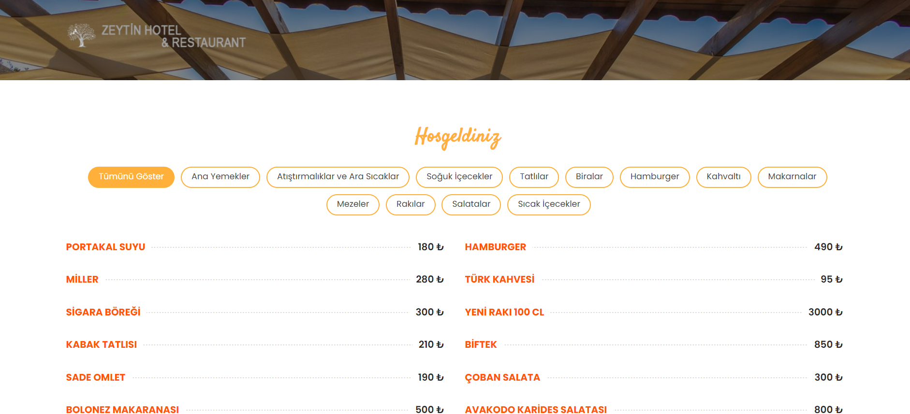Show the Mezeler category
This screenshot has height=414, width=910.
[x=353, y=204]
